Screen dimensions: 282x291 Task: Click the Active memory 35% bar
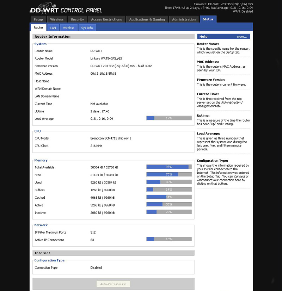click(169, 204)
